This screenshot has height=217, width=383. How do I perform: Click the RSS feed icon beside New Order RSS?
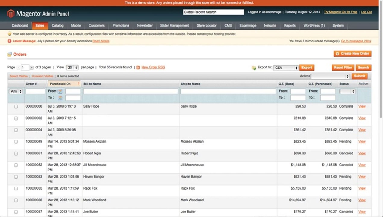pos(138,68)
